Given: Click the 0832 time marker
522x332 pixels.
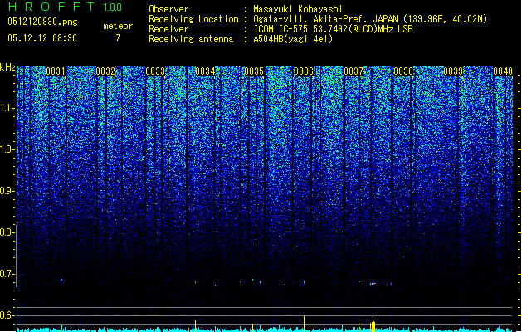Looking at the screenshot, I should 105,71.
